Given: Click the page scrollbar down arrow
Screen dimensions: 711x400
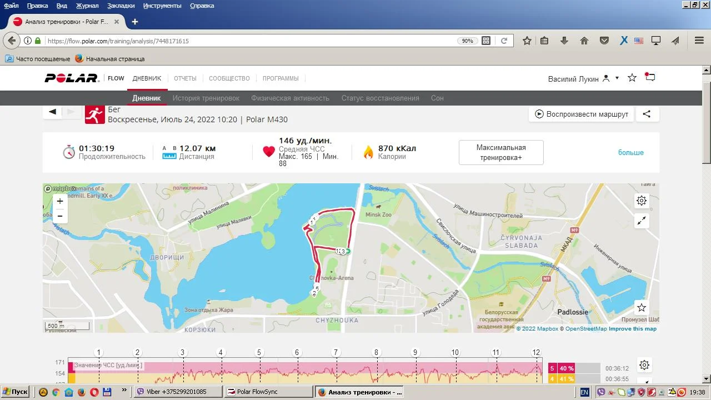Looking at the screenshot, I should (706, 378).
